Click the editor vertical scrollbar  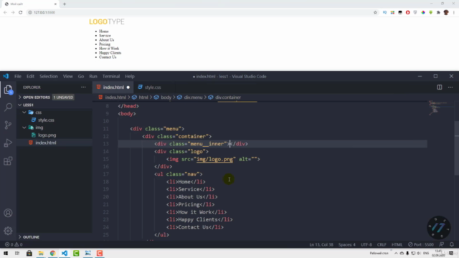(x=457, y=148)
